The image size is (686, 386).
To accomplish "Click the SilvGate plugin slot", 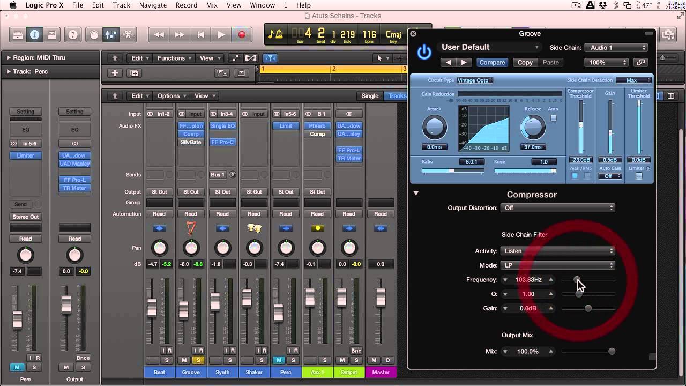I will click(x=191, y=143).
